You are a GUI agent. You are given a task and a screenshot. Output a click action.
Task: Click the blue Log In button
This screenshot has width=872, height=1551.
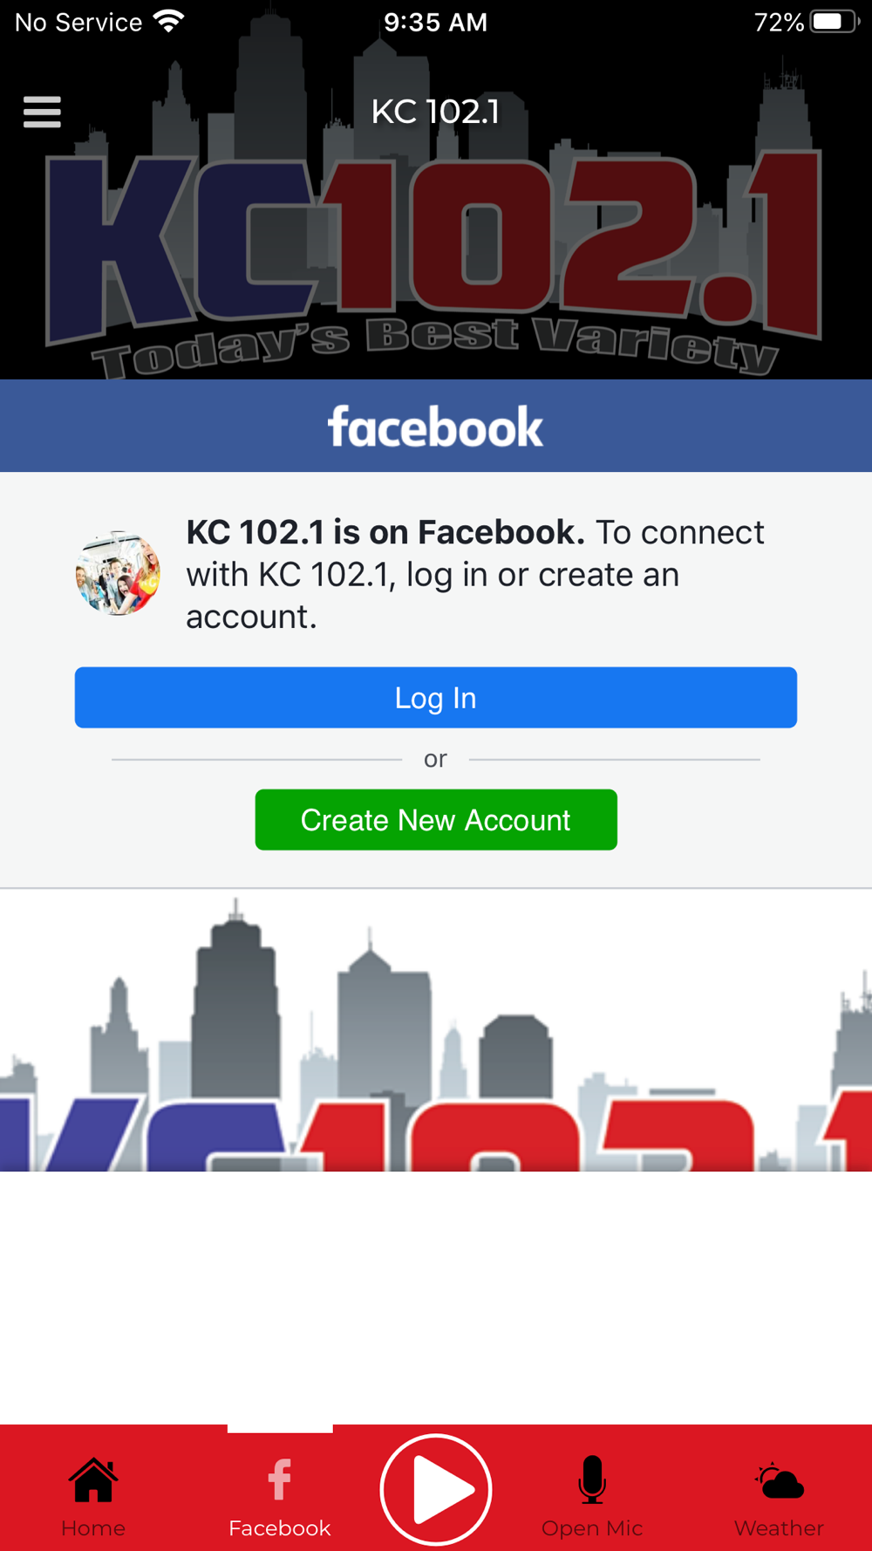tap(436, 698)
